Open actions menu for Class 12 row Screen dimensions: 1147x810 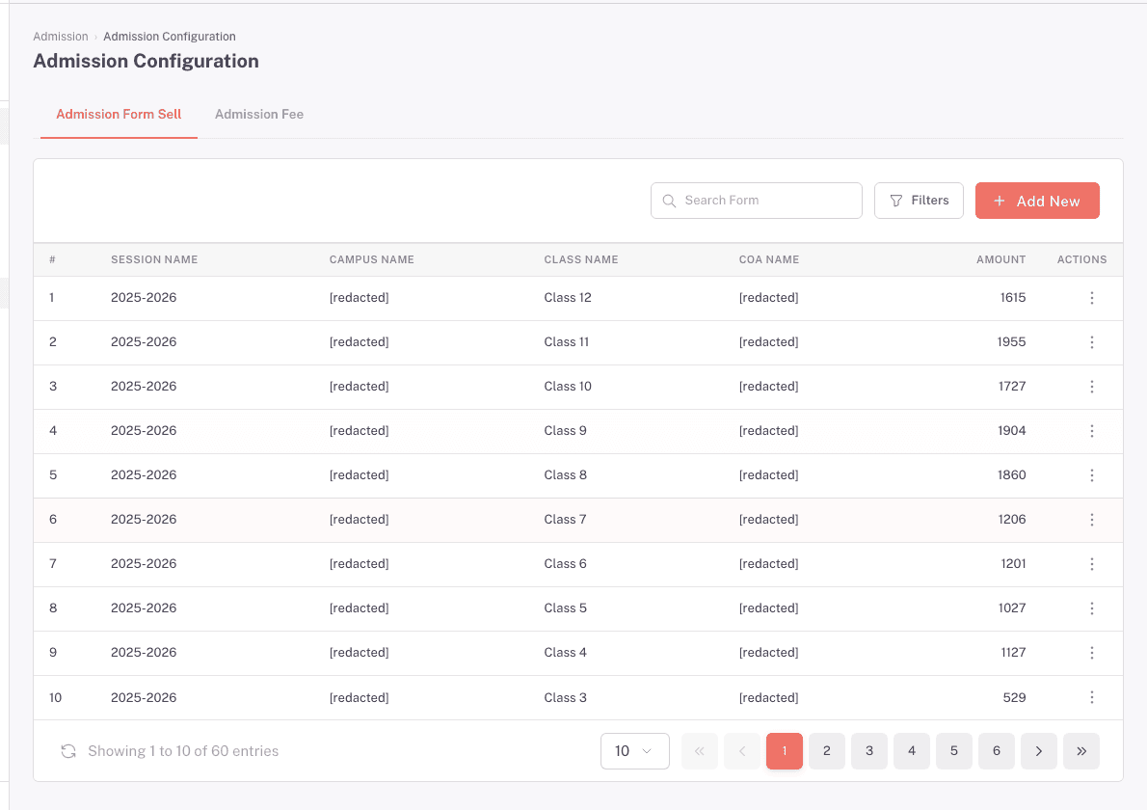(1091, 298)
